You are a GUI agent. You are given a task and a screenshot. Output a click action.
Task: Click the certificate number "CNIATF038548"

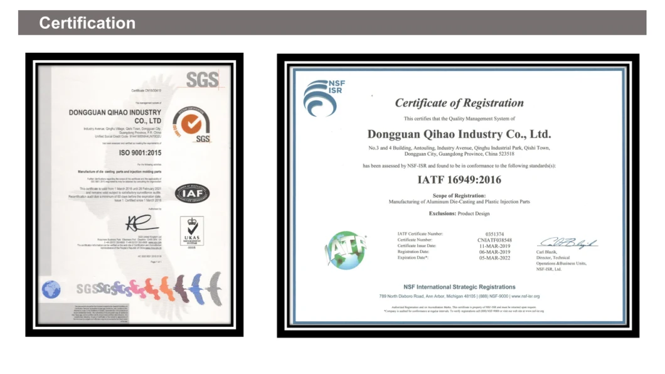494,240
